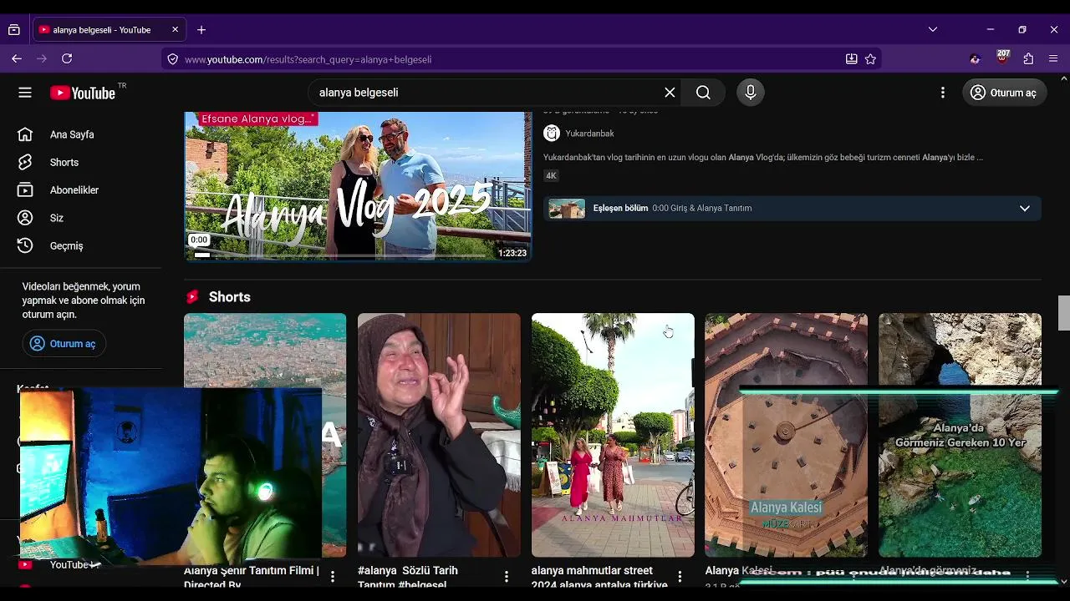This screenshot has width=1070, height=601.
Task: Open Görmeniz Gereken 10 Yer short
Action: pos(960,435)
